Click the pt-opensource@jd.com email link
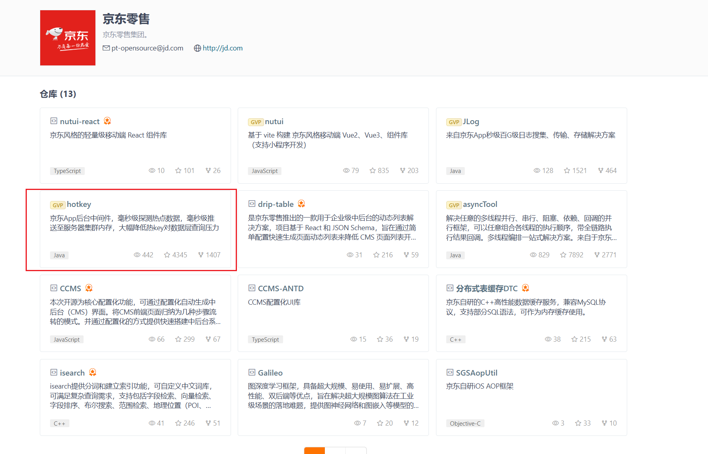The height and width of the screenshot is (454, 708). pos(147,48)
